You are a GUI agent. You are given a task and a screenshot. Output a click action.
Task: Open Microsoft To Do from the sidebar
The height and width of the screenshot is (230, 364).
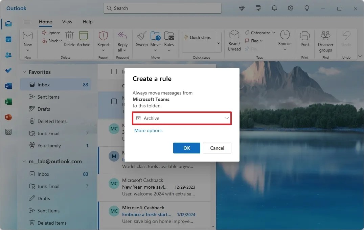click(x=8, y=70)
